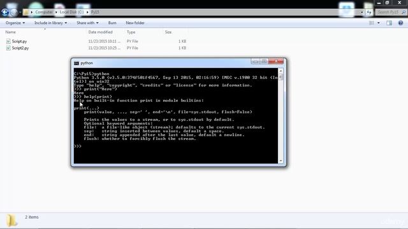
Task: Change the view with the views icon
Action: pos(372,23)
